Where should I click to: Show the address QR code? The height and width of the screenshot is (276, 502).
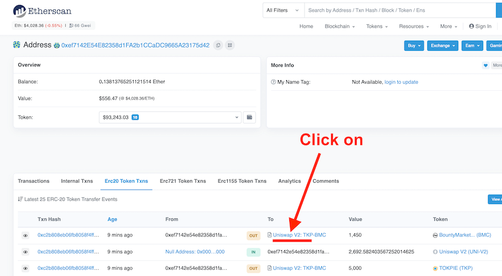click(230, 45)
